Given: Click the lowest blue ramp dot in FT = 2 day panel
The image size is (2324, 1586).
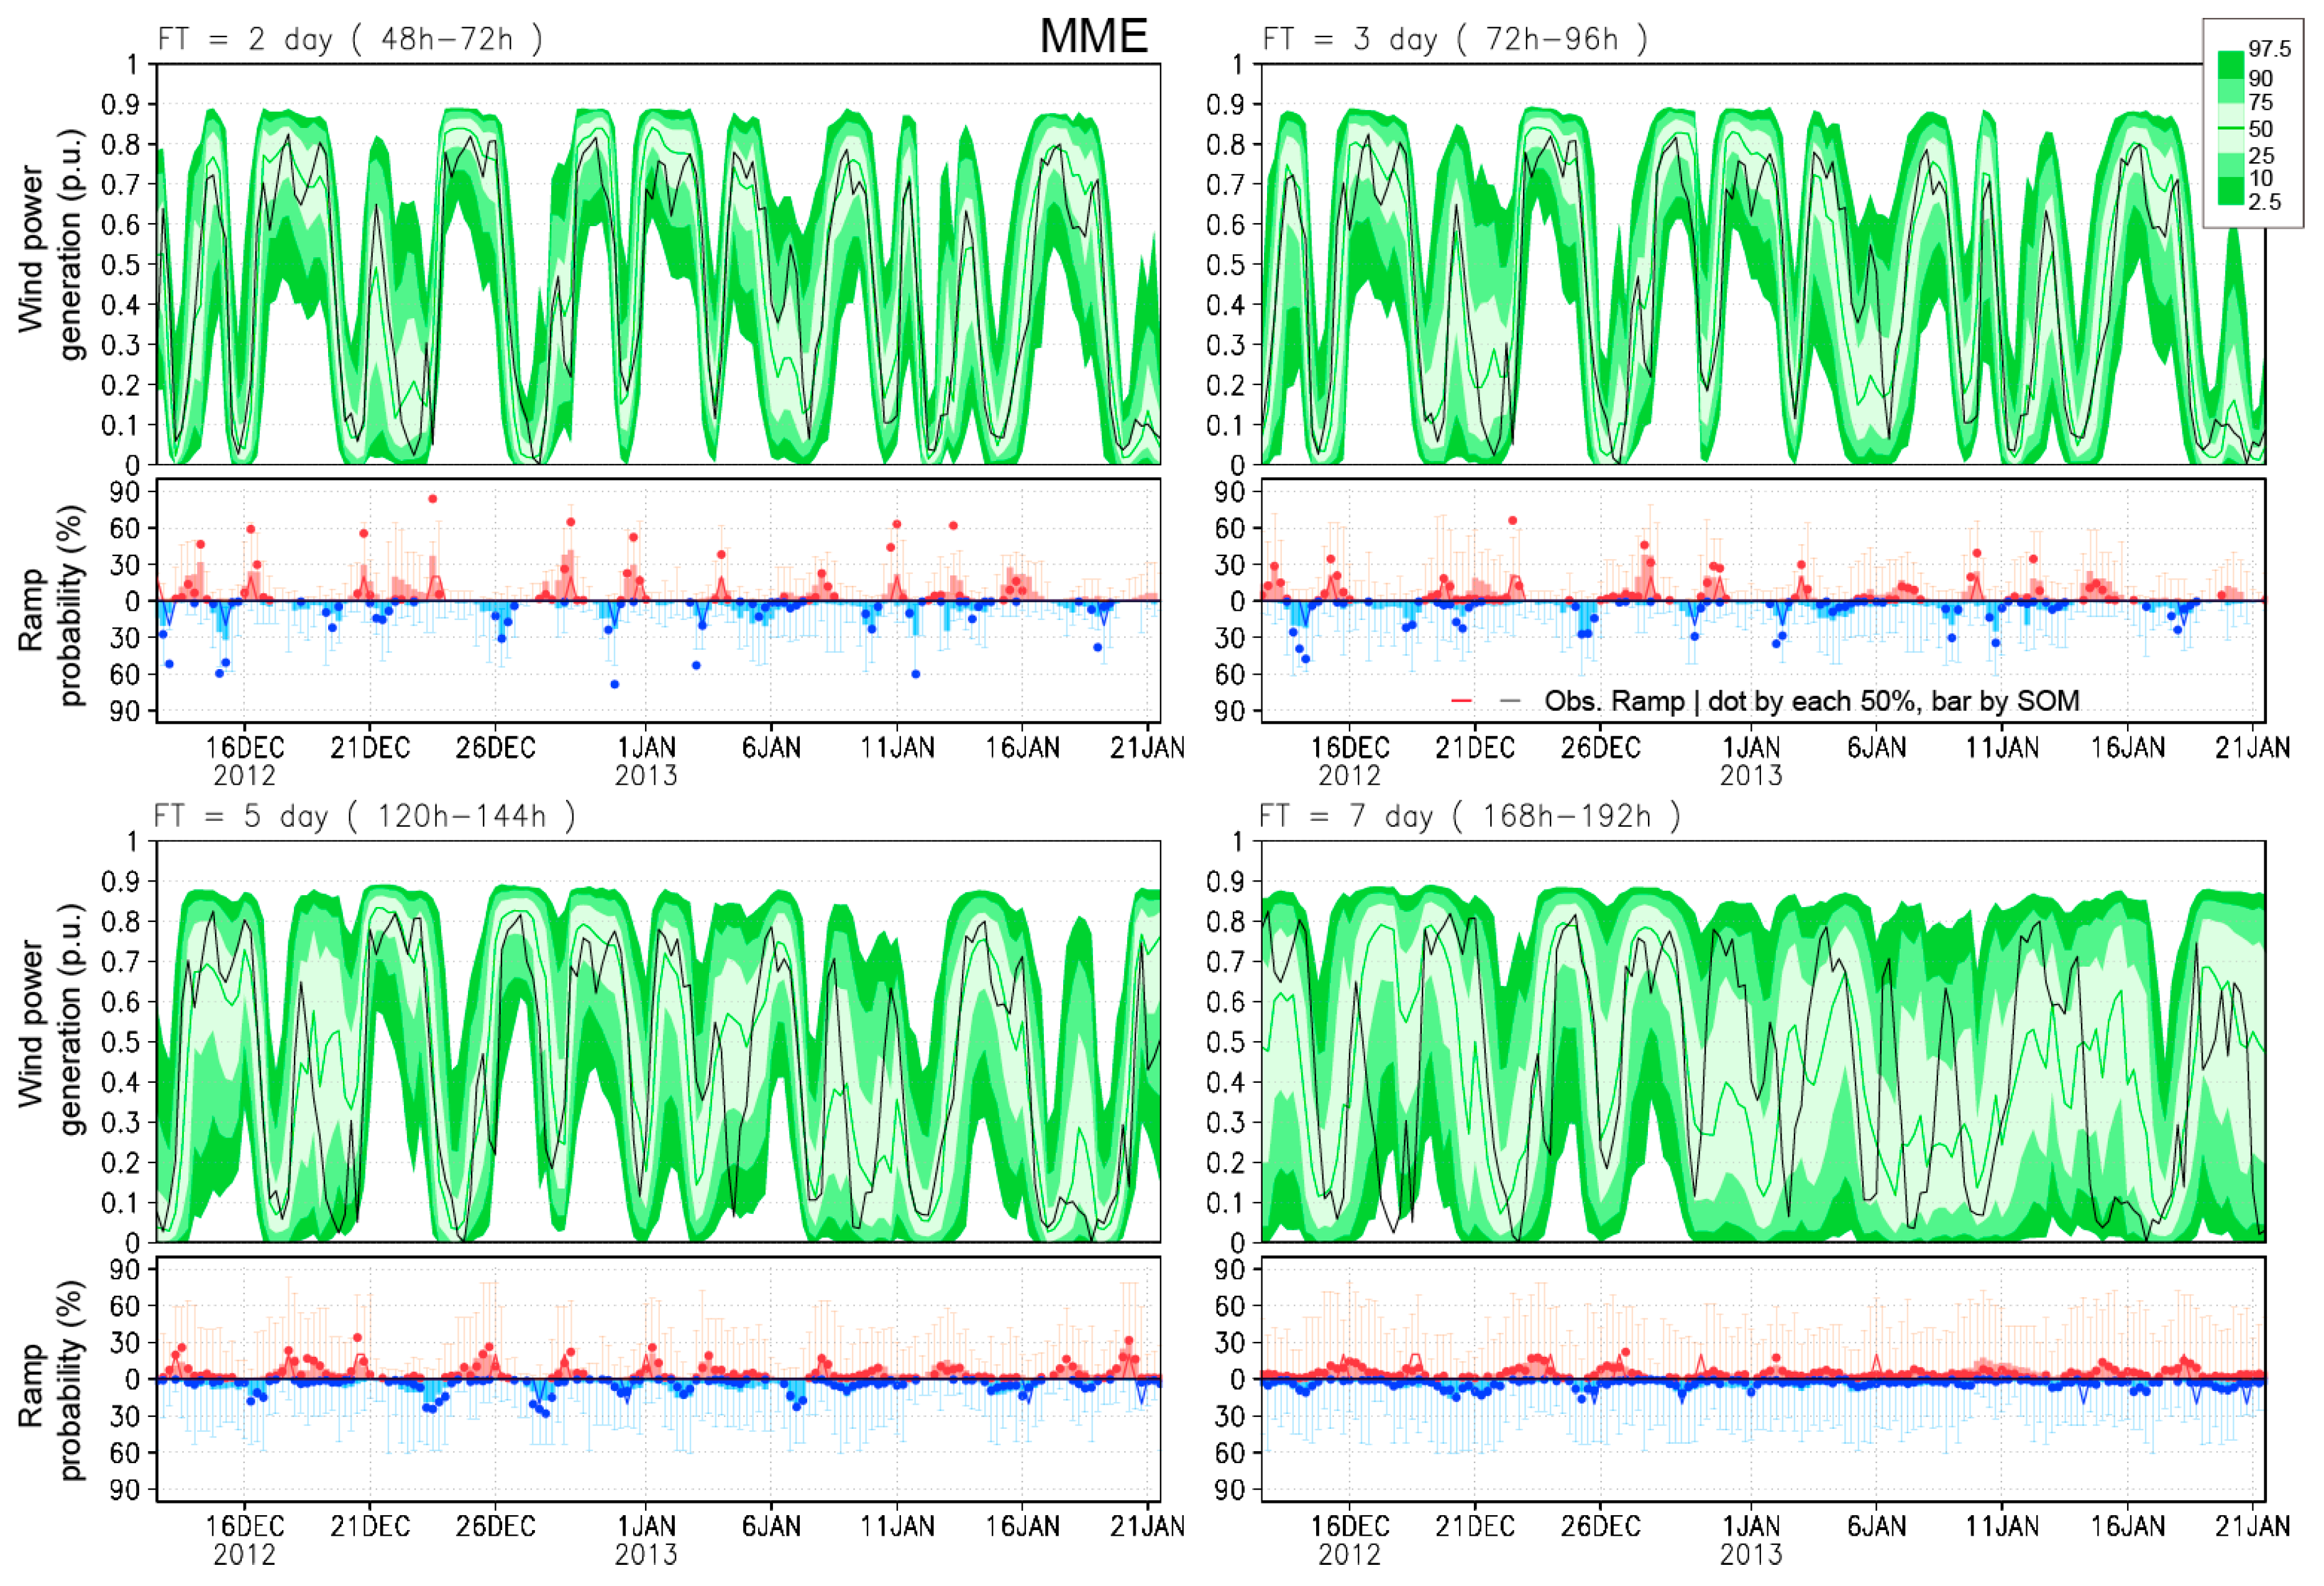Looking at the screenshot, I should pos(615,685).
